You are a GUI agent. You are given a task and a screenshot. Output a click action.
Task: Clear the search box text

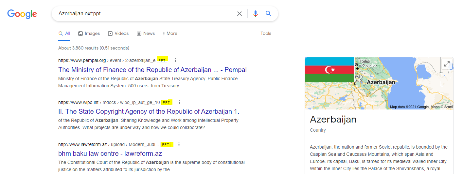point(240,14)
